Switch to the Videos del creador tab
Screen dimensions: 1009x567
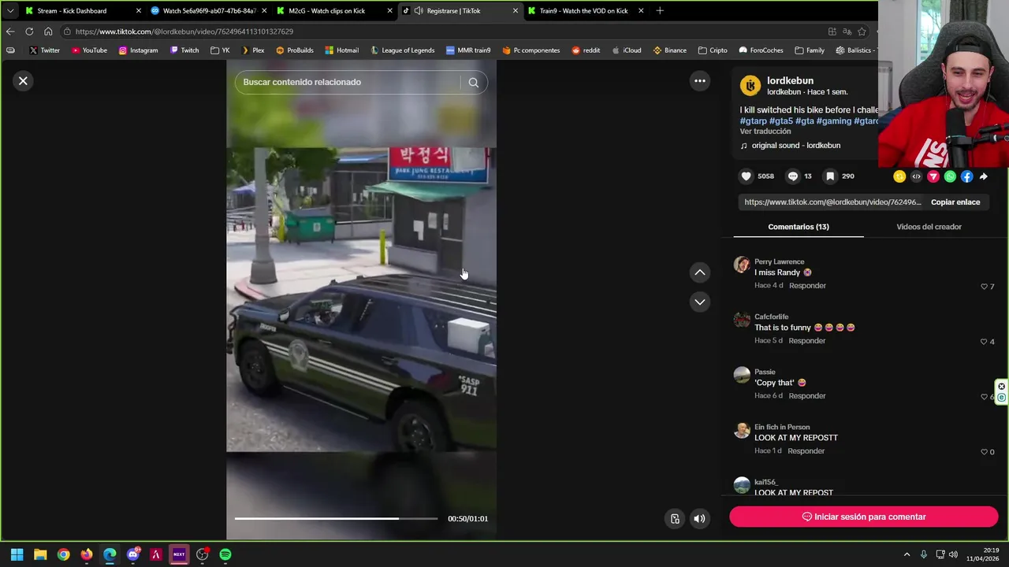tap(929, 227)
